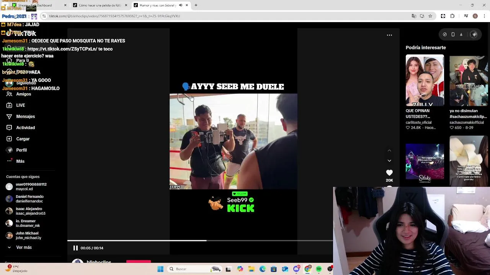The image size is (490, 275).
Task: Open Chrome three-dot menu
Action: [485, 16]
